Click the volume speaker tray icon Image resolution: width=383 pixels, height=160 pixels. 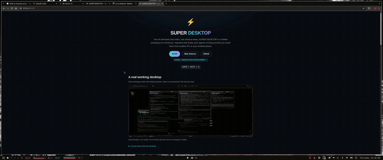point(351,158)
